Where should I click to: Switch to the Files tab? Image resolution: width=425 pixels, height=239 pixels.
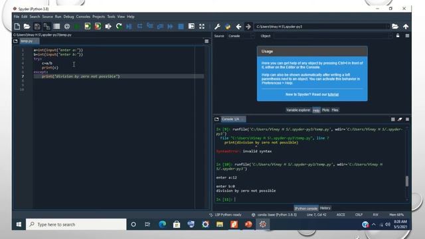pyautogui.click(x=335, y=110)
